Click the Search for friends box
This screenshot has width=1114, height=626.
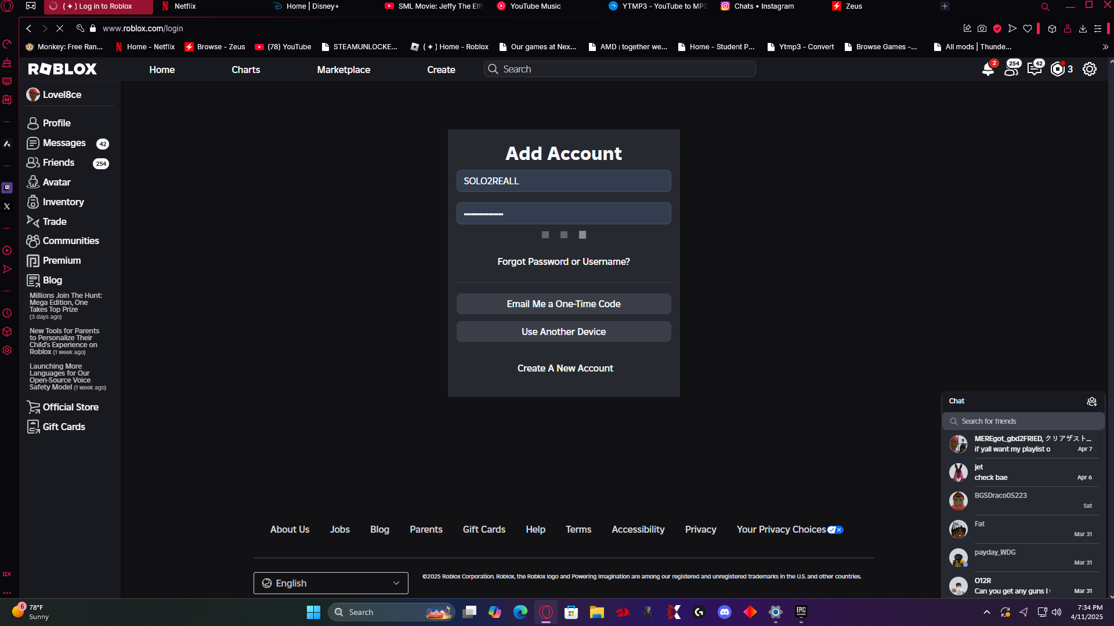1023,421
